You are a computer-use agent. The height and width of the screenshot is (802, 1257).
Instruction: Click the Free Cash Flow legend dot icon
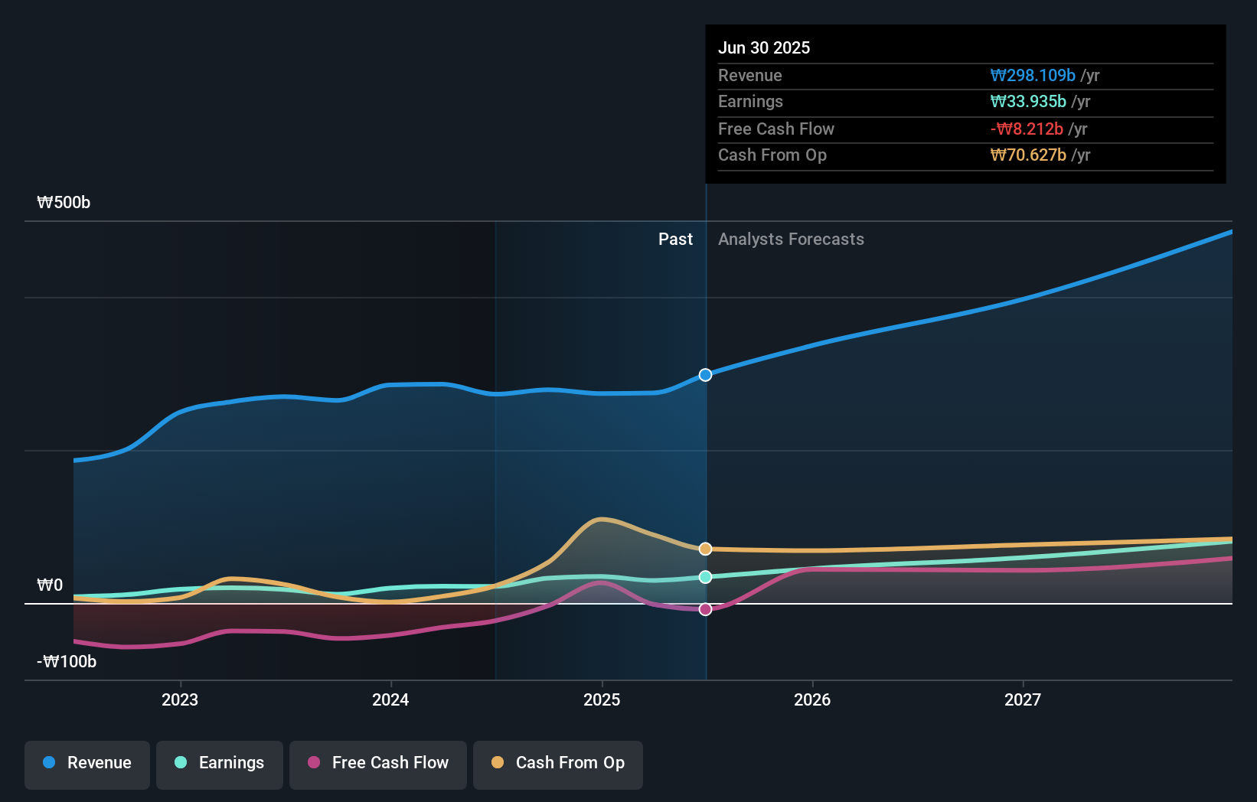[x=314, y=763]
